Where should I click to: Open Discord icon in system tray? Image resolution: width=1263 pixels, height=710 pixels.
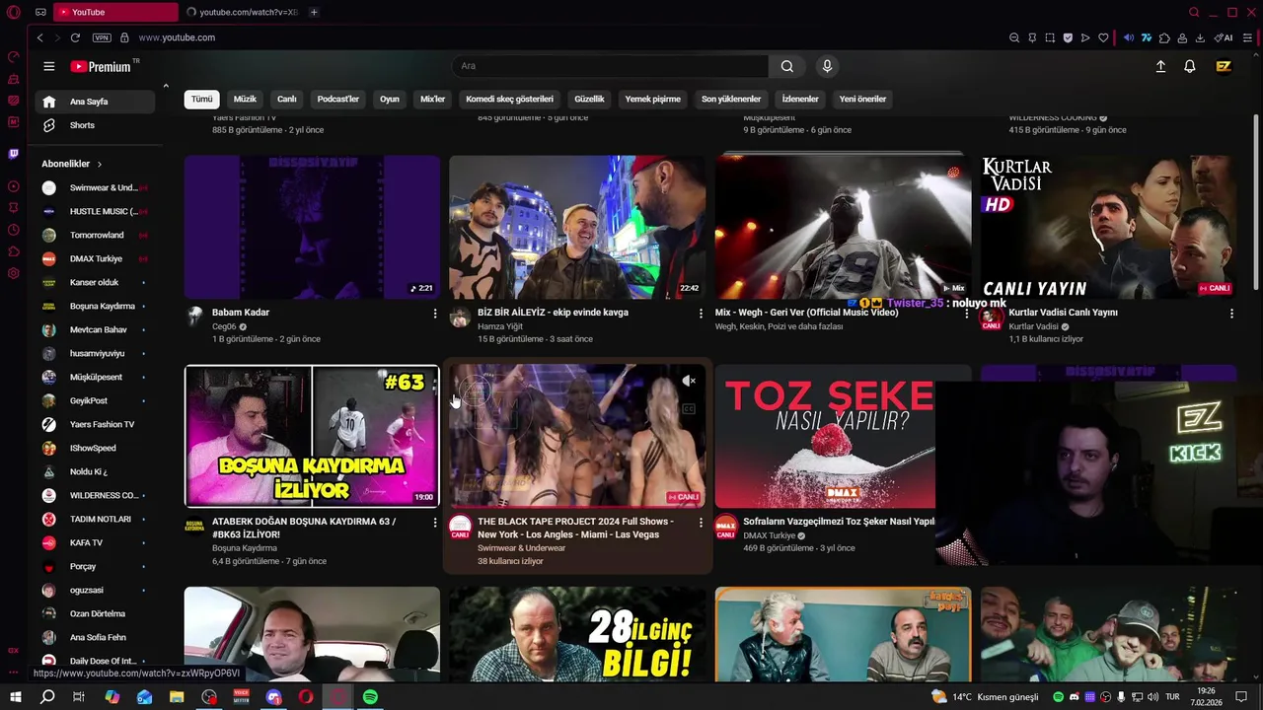1075,697
